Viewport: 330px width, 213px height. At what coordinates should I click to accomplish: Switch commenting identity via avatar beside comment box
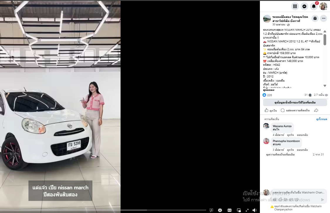coord(266,192)
